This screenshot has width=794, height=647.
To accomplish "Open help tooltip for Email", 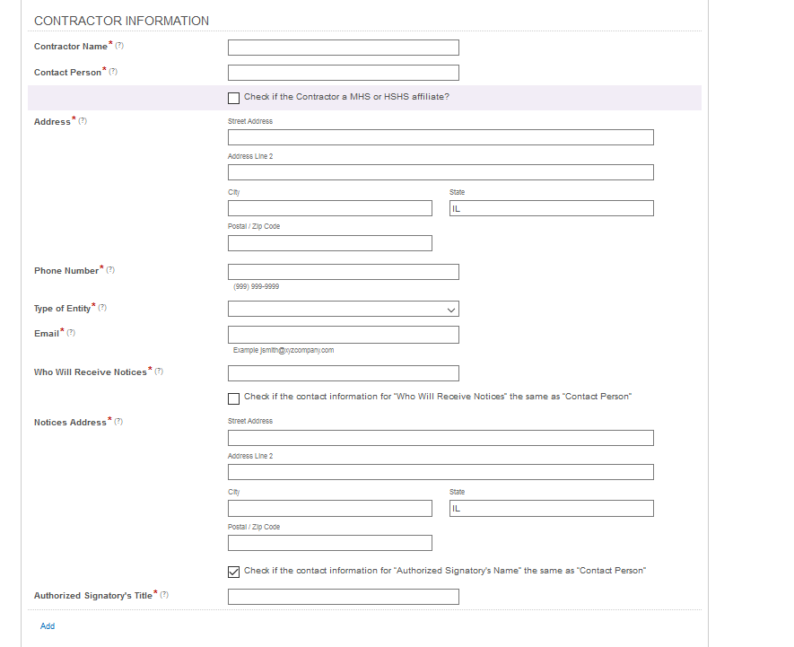I will (72, 331).
